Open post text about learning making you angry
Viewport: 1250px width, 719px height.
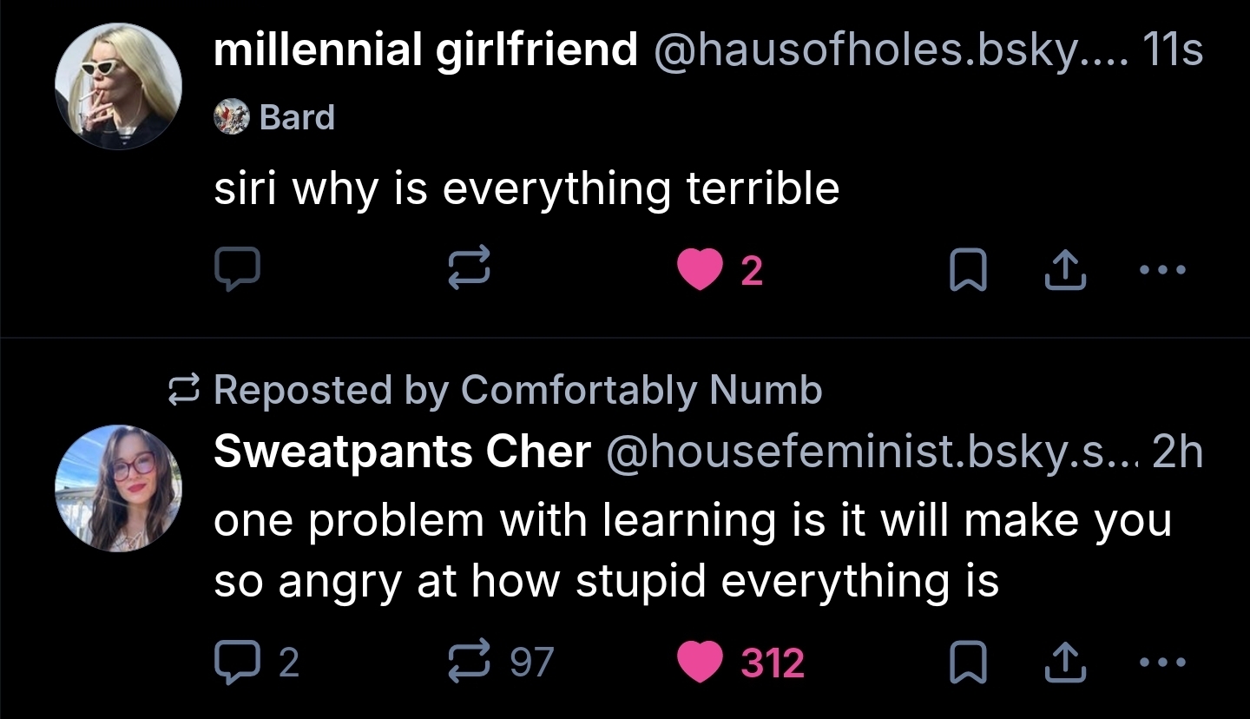click(x=693, y=551)
